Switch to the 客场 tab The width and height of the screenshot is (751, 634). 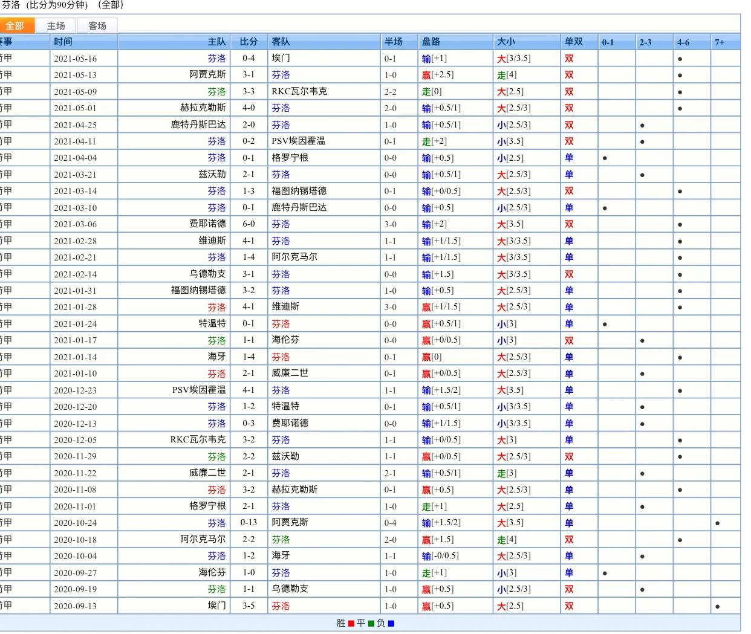[97, 26]
